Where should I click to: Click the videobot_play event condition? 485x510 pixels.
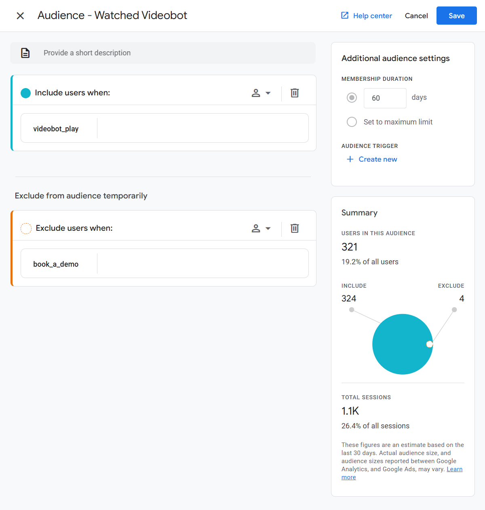point(56,129)
